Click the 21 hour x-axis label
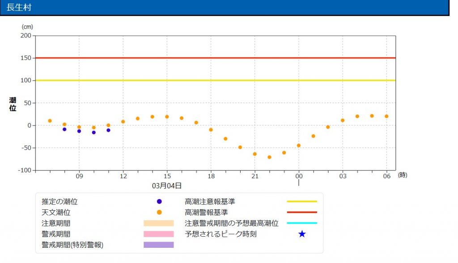This screenshot has height=263, width=458. pos(254,176)
